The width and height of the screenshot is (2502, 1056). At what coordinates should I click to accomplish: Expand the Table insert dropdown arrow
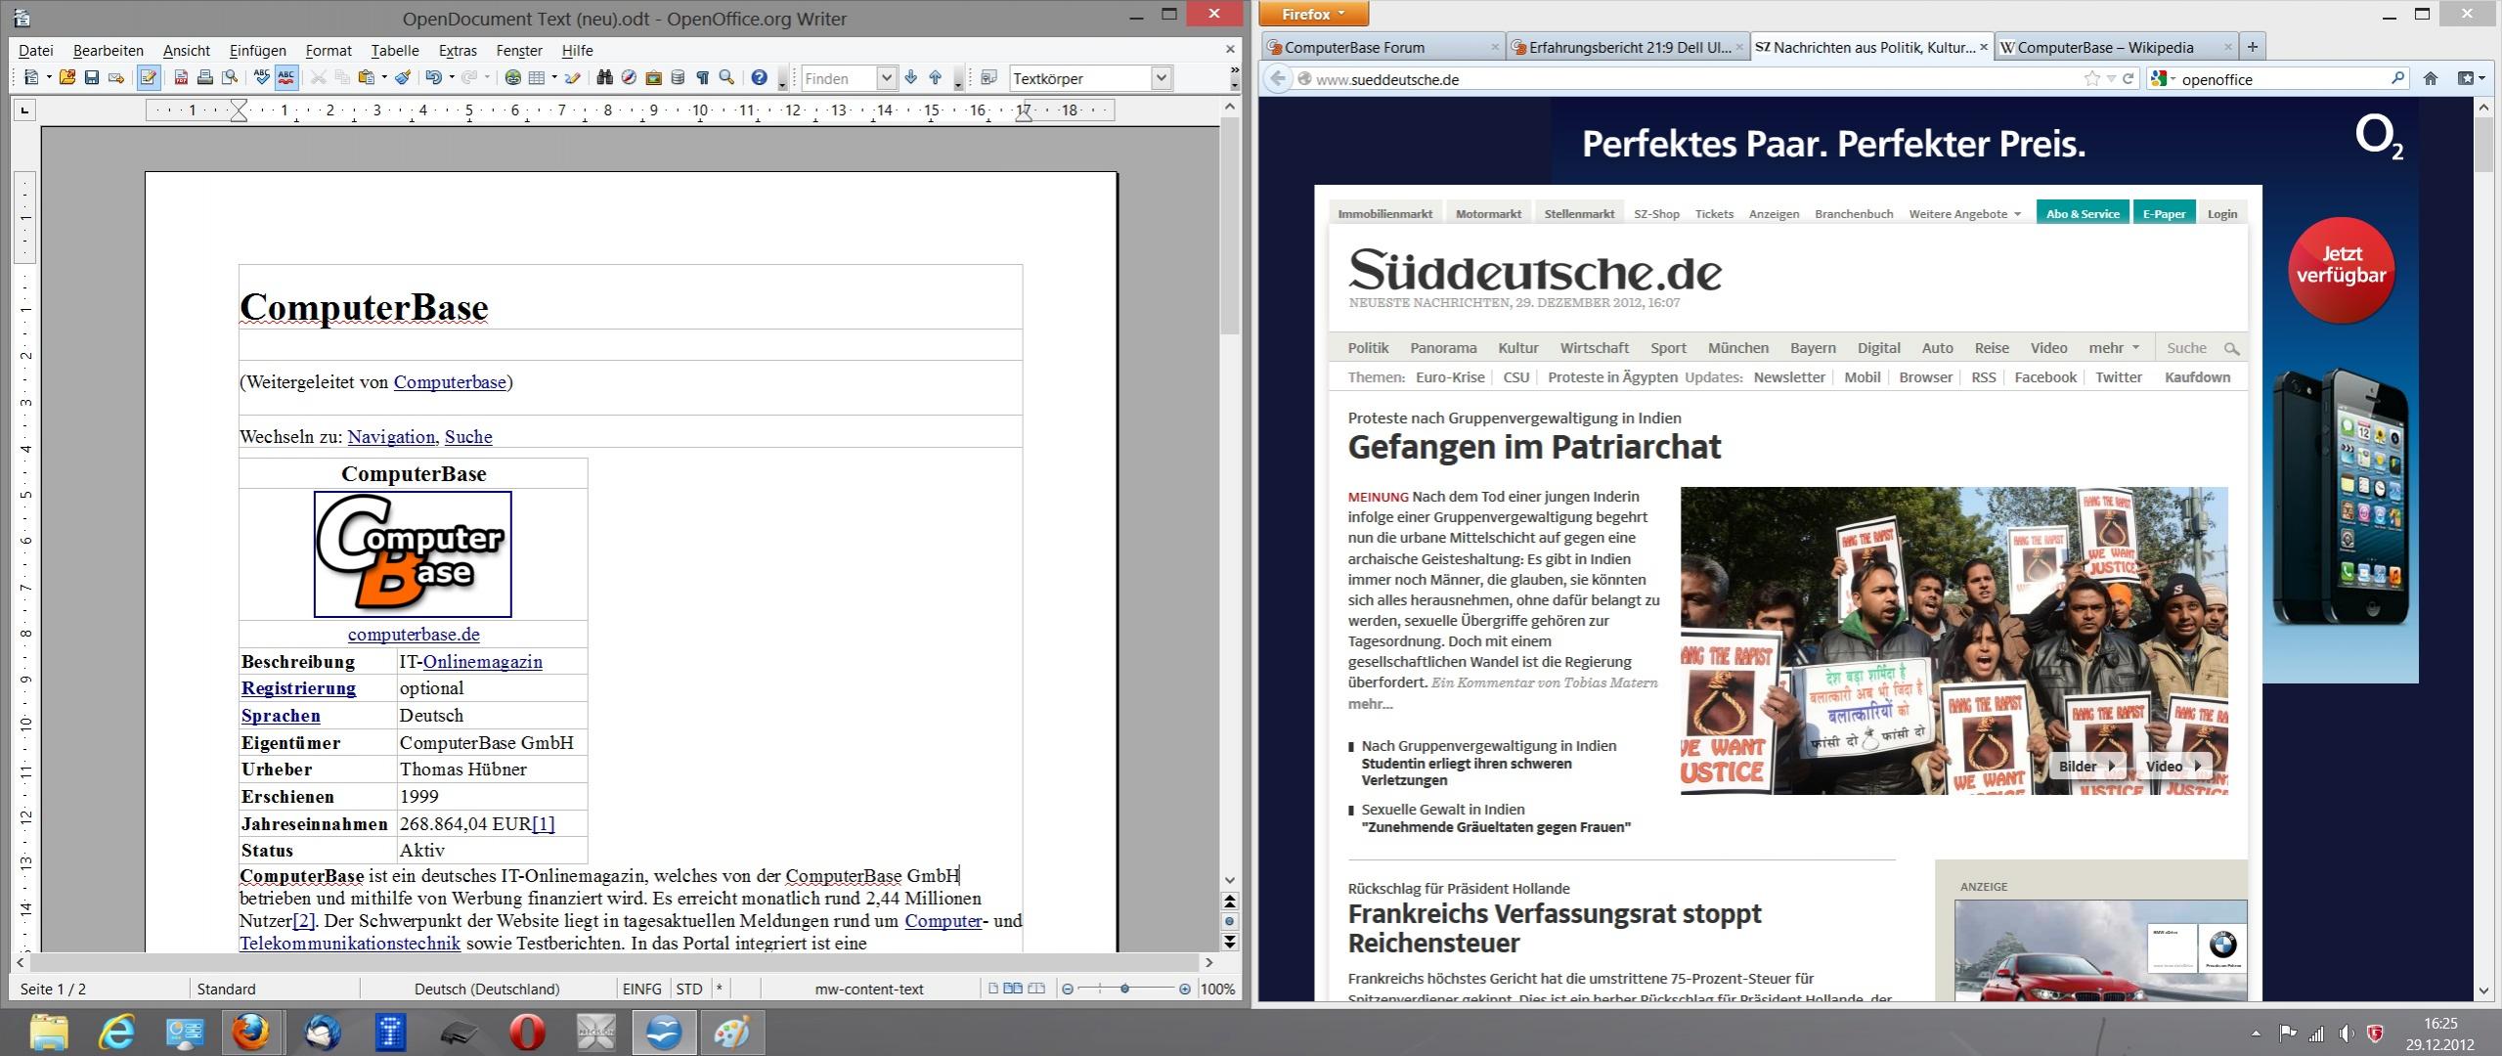click(554, 78)
